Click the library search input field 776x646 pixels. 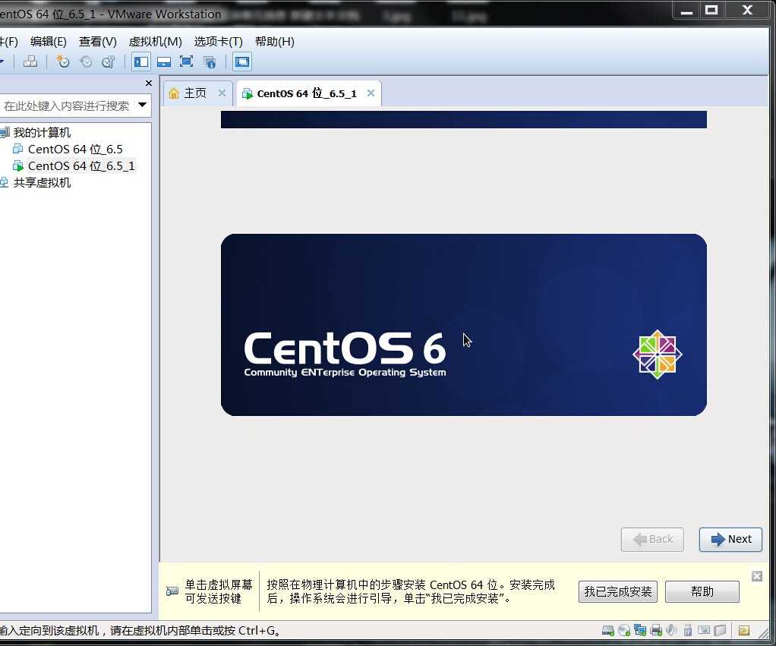(67, 106)
